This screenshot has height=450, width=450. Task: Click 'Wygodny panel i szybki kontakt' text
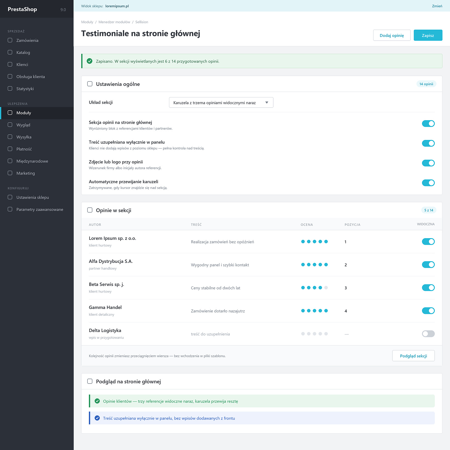pos(220,265)
